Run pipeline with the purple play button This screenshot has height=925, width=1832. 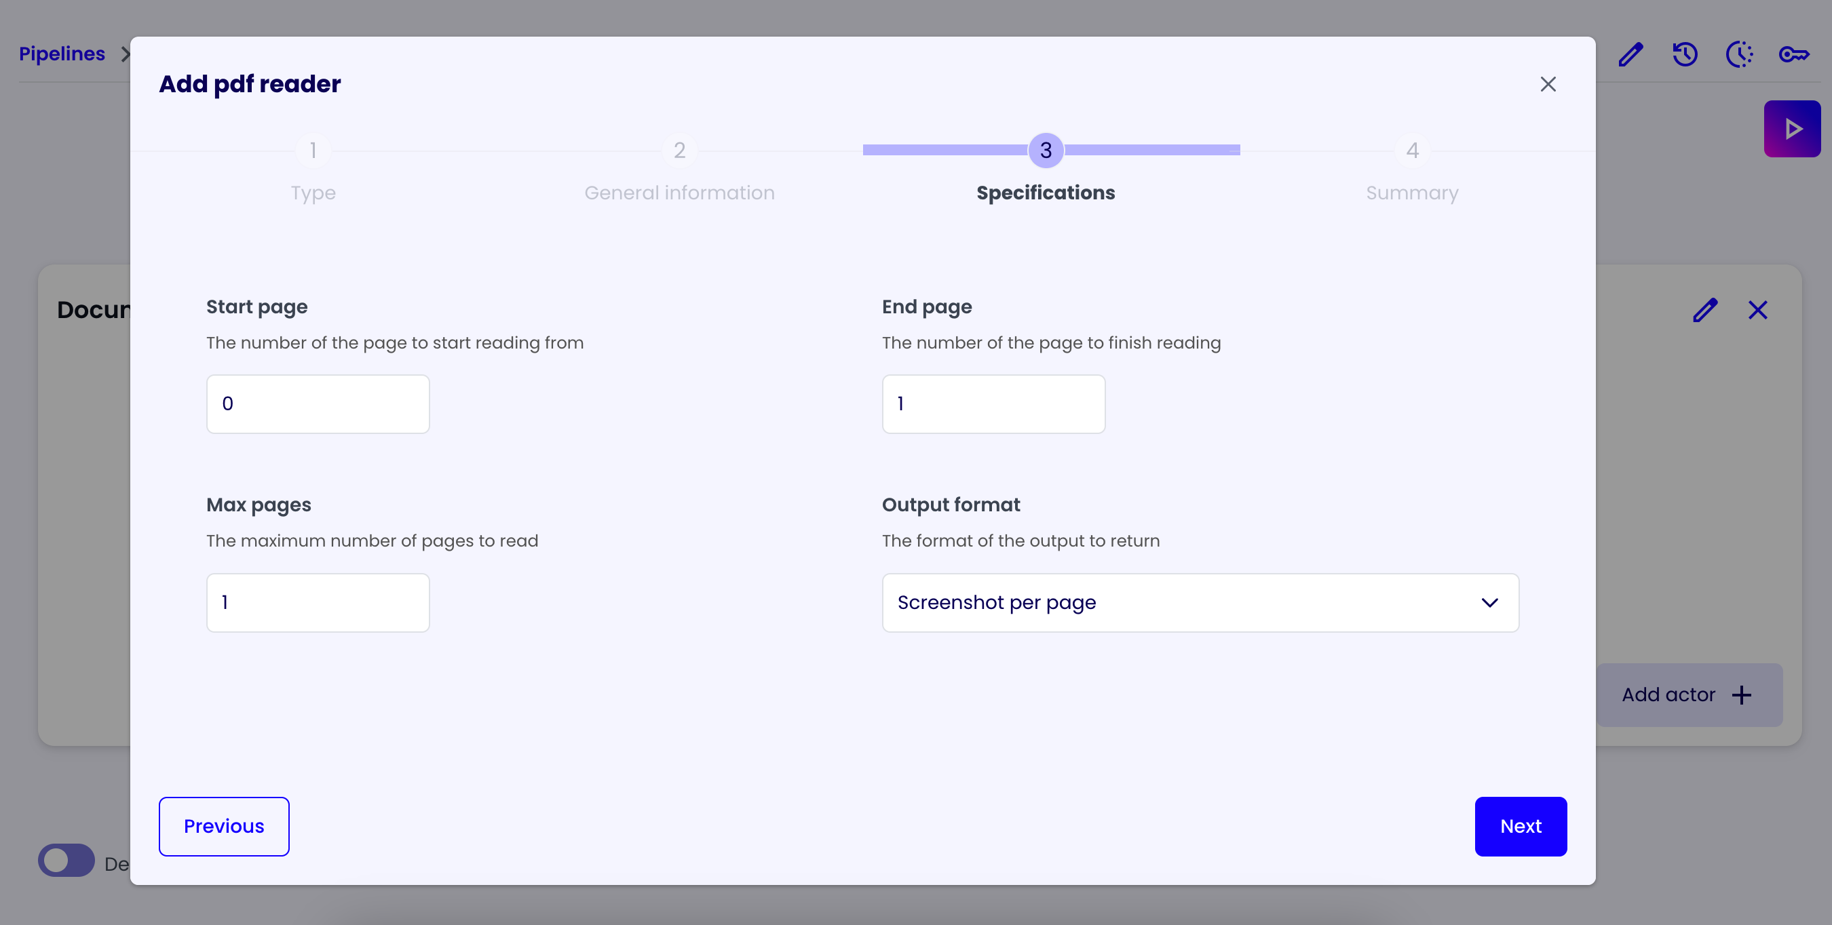(1792, 129)
